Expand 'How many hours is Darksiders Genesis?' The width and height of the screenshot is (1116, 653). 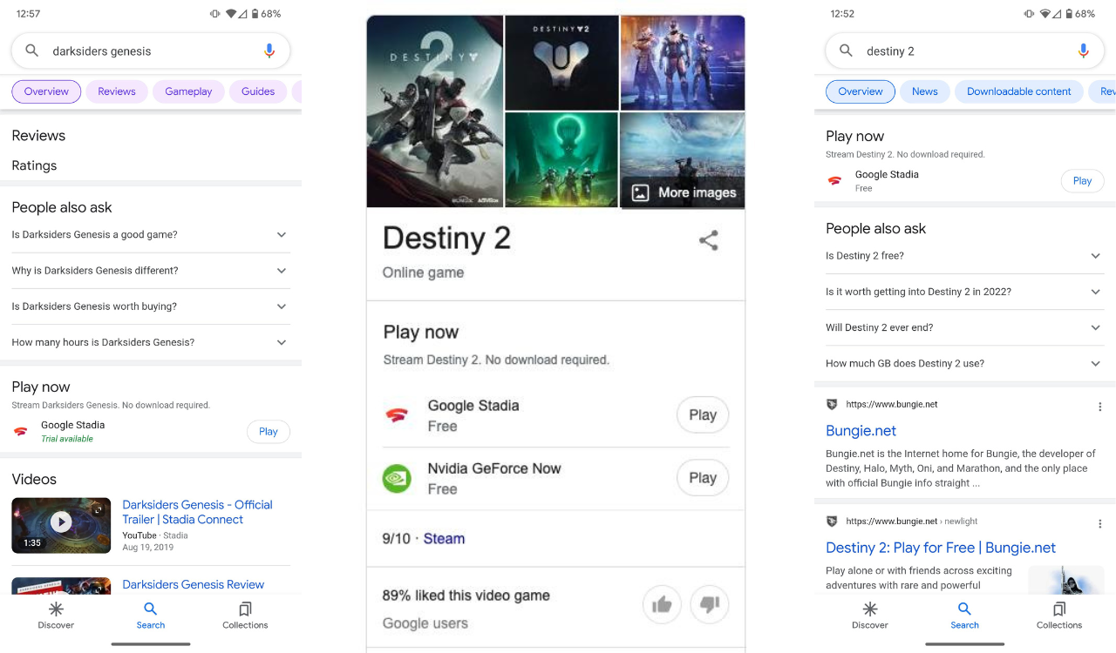pyautogui.click(x=151, y=342)
